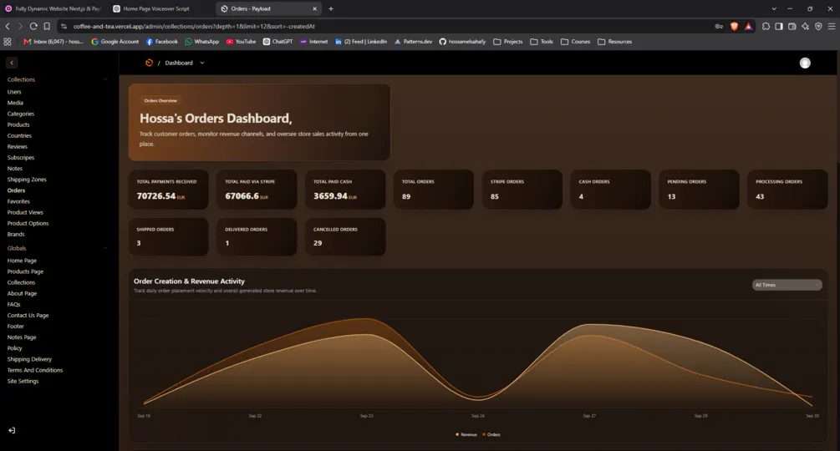Image resolution: width=840 pixels, height=451 pixels.
Task: Click the logout icon at sidebar bottom
Action: point(12,430)
